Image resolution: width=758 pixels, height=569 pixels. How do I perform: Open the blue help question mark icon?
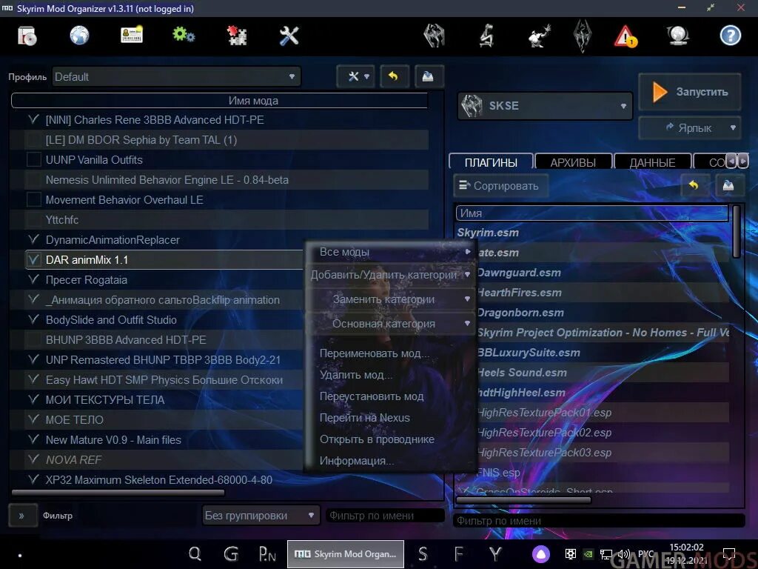[x=731, y=36]
